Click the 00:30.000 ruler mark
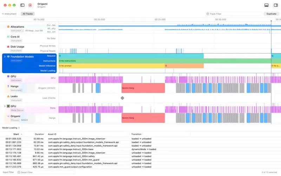 tap(221, 19)
